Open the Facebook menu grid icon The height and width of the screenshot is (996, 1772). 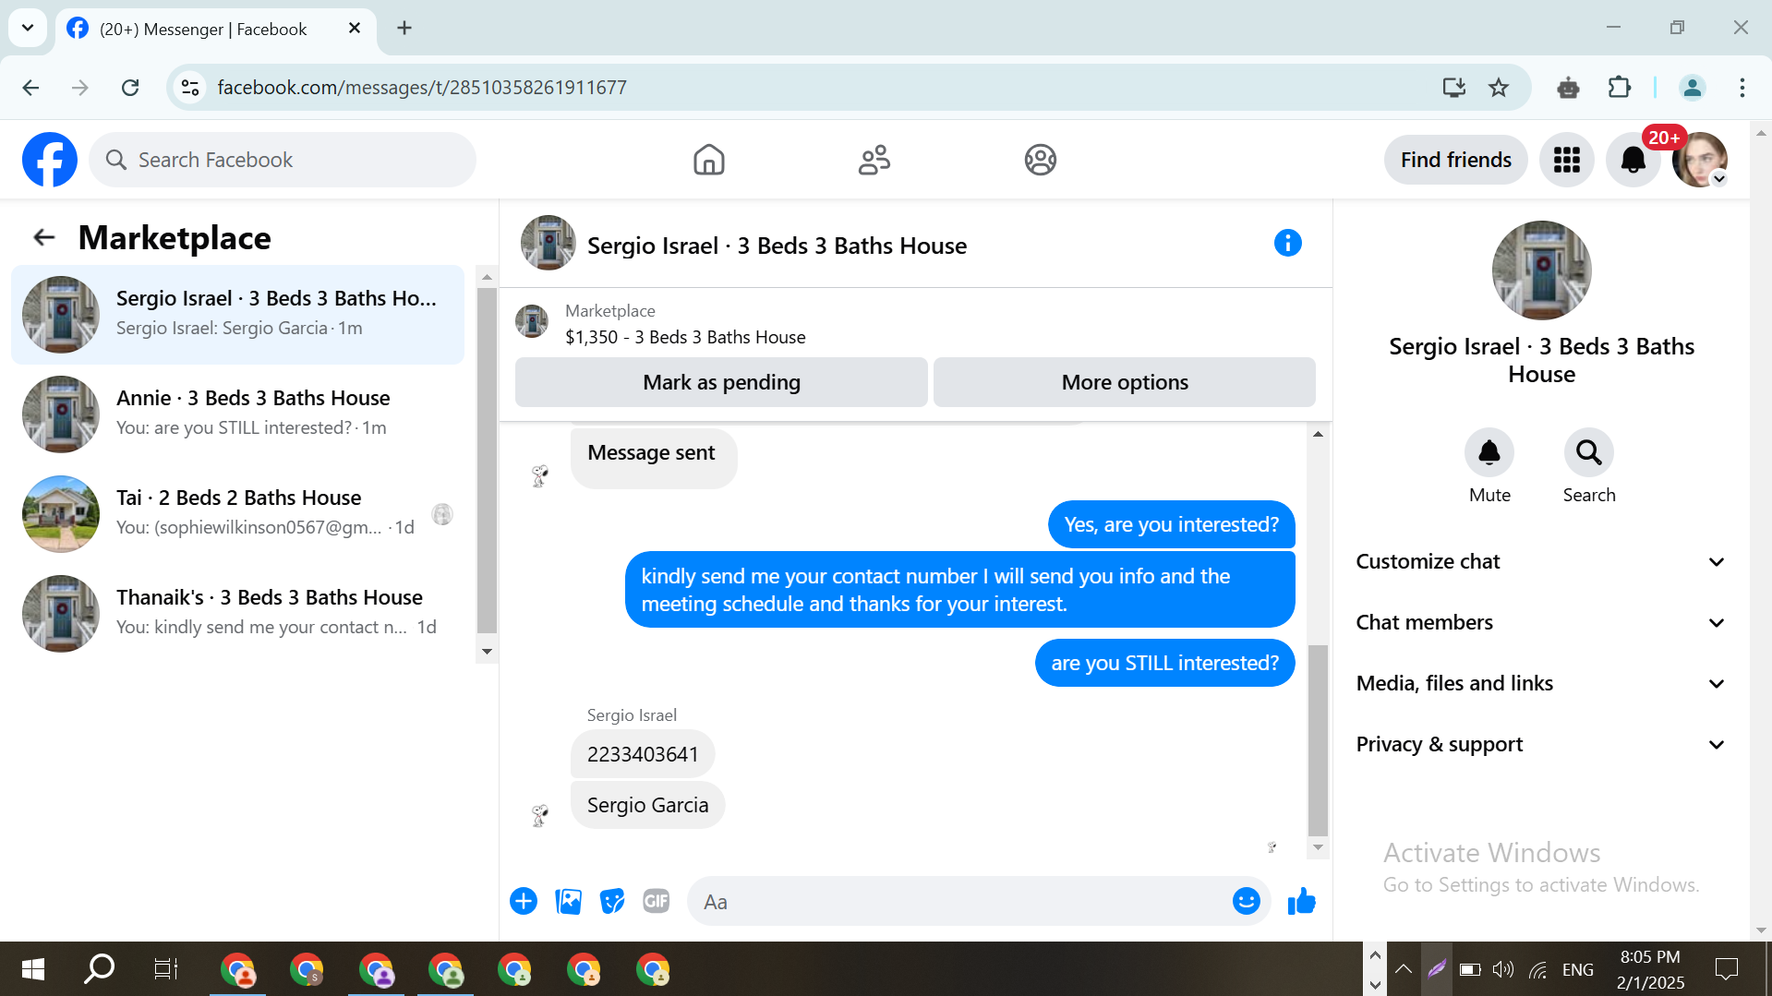pyautogui.click(x=1567, y=160)
